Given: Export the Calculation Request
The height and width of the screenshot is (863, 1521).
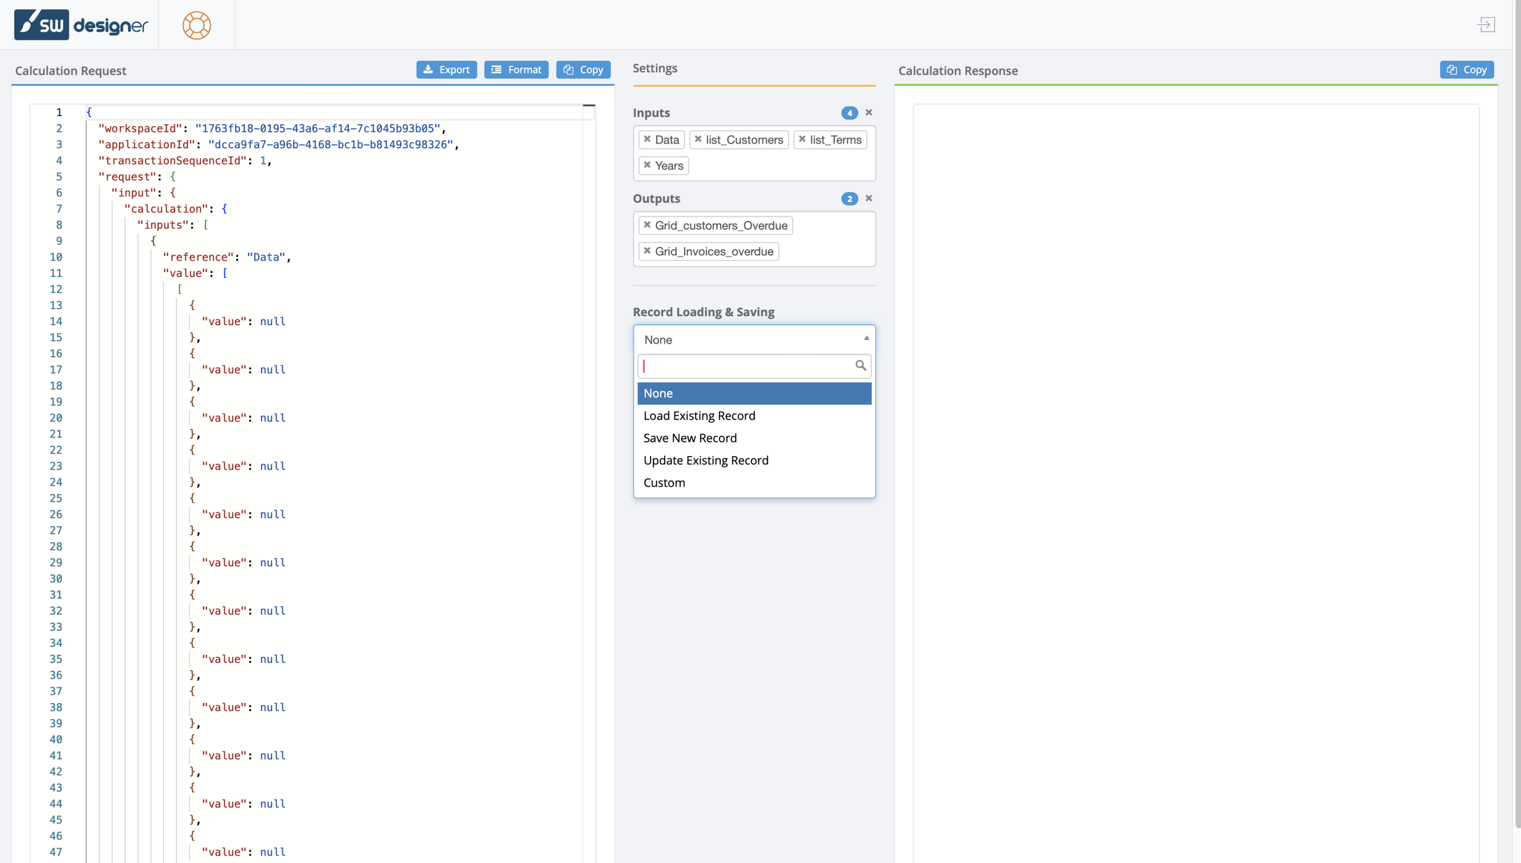Looking at the screenshot, I should tap(446, 69).
